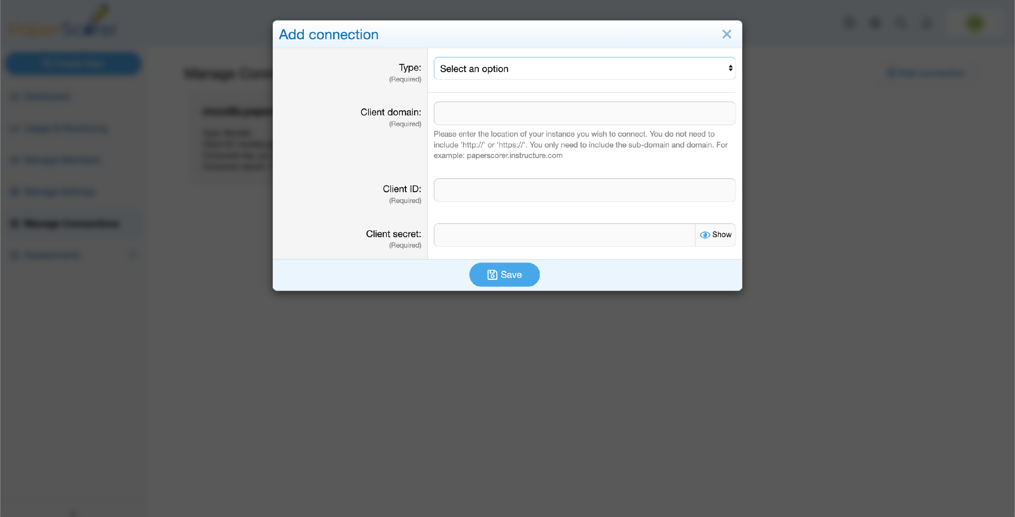Focus the Client ID text field
This screenshot has width=1015, height=517.
(x=584, y=190)
